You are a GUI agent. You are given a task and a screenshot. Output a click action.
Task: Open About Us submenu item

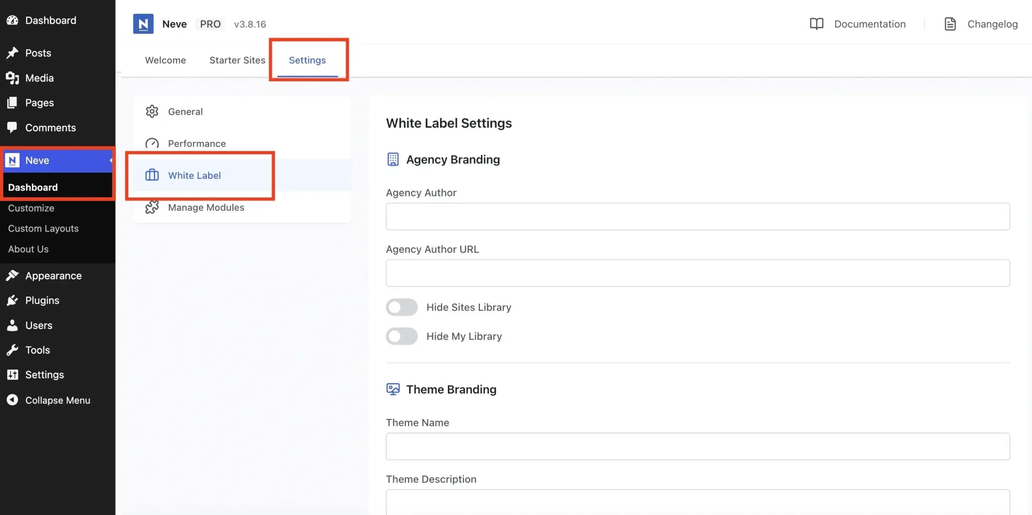[x=28, y=249]
